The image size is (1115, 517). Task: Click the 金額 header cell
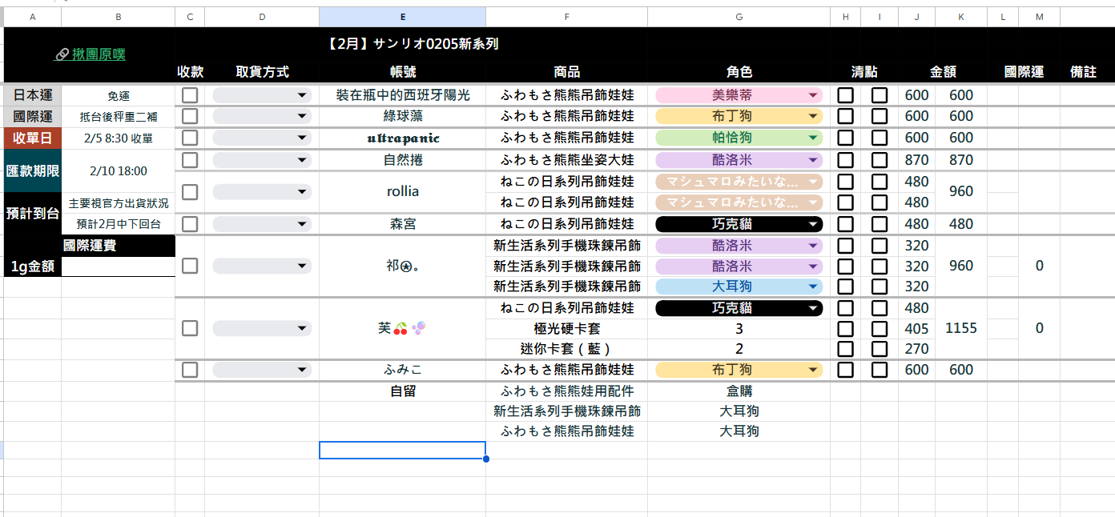coord(943,71)
